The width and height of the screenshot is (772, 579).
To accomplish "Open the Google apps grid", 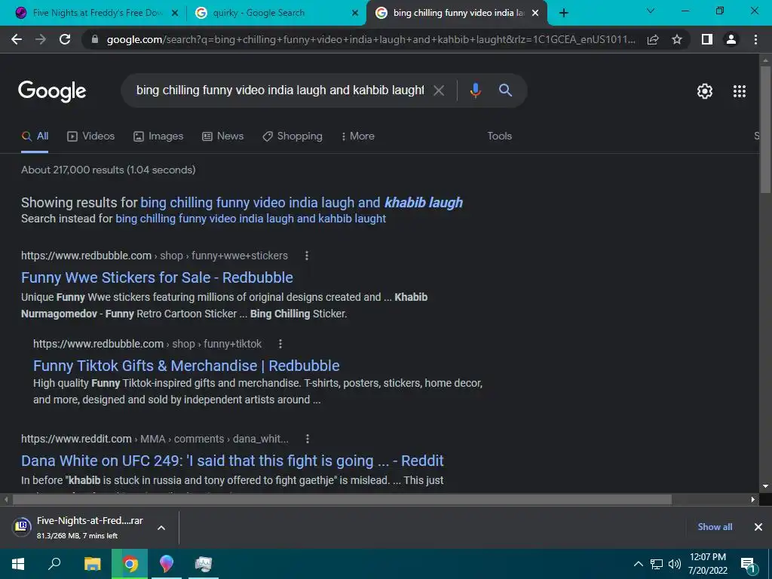I will pyautogui.click(x=740, y=91).
